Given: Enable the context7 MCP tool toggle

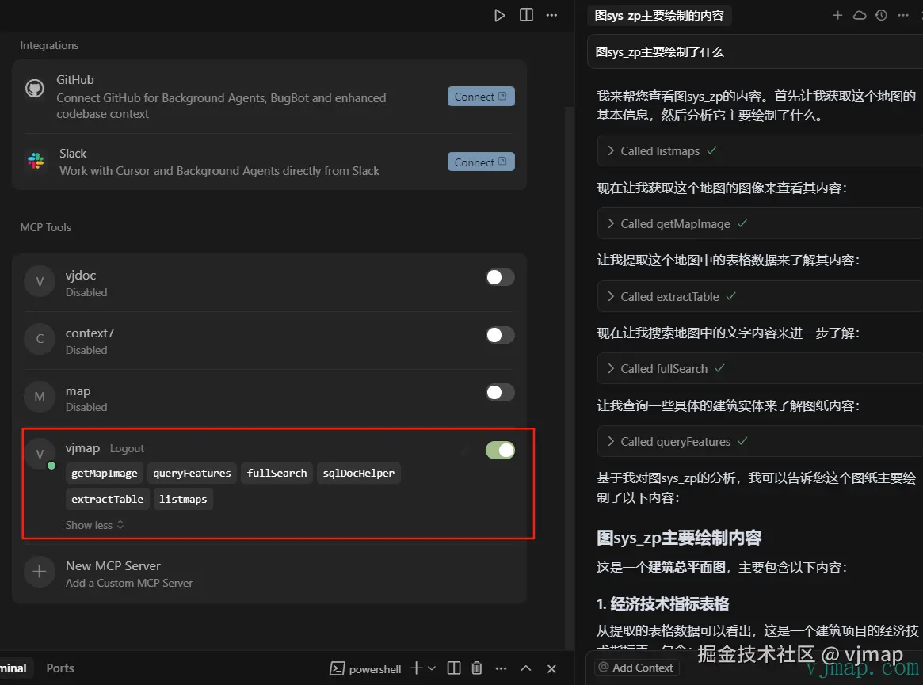Looking at the screenshot, I should click(500, 335).
